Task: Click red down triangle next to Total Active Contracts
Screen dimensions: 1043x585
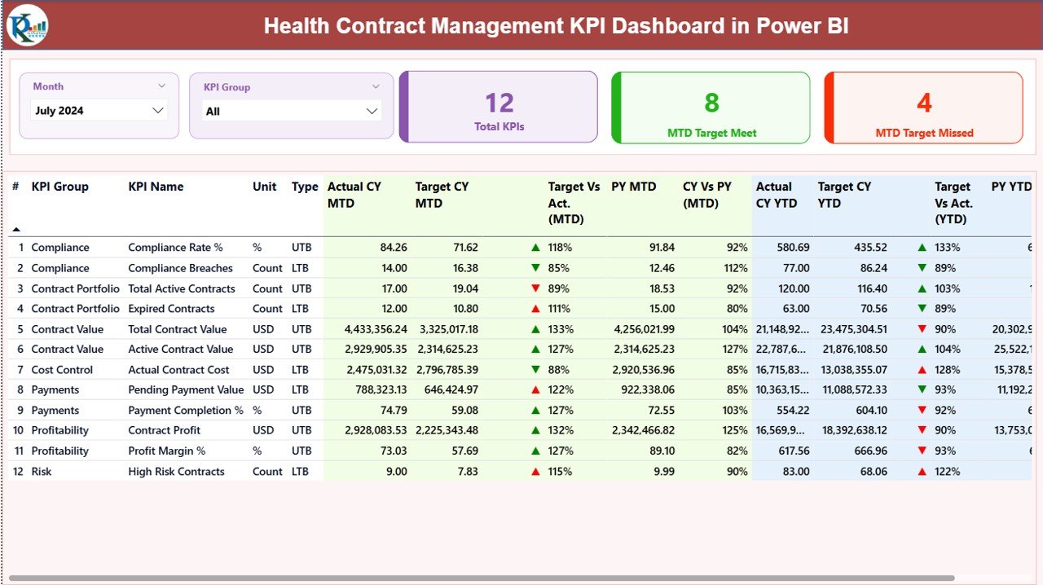Action: [x=536, y=288]
